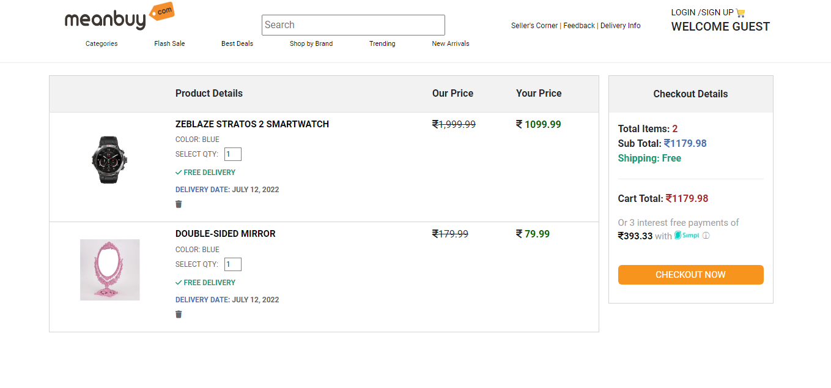Click the CHECKOUT NOW button

coord(691,275)
